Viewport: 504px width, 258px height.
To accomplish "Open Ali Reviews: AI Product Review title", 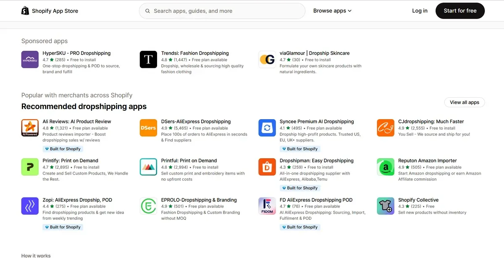I will click(x=77, y=122).
